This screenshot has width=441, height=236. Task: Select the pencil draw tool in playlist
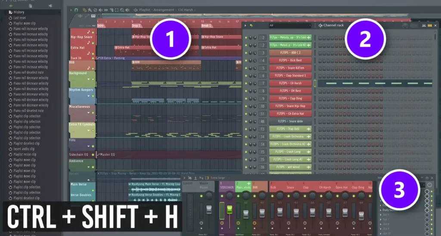point(84,10)
